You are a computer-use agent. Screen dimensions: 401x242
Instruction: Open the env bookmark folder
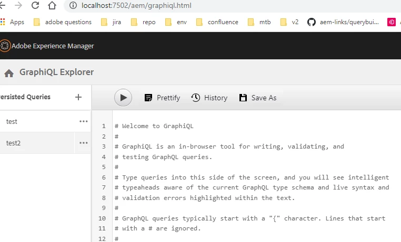click(176, 22)
